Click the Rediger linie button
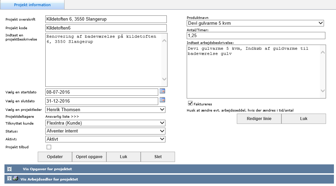Image resolution: width=336 pixels, height=186 pixels. click(x=259, y=119)
